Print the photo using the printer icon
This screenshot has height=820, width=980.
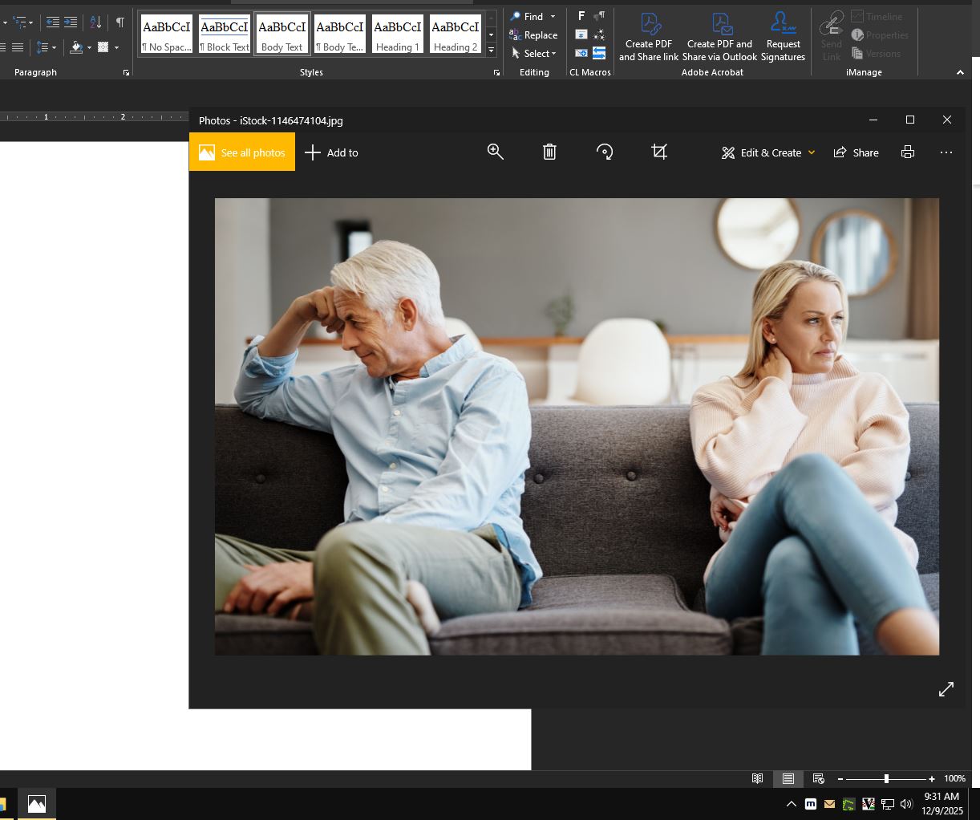click(x=907, y=152)
